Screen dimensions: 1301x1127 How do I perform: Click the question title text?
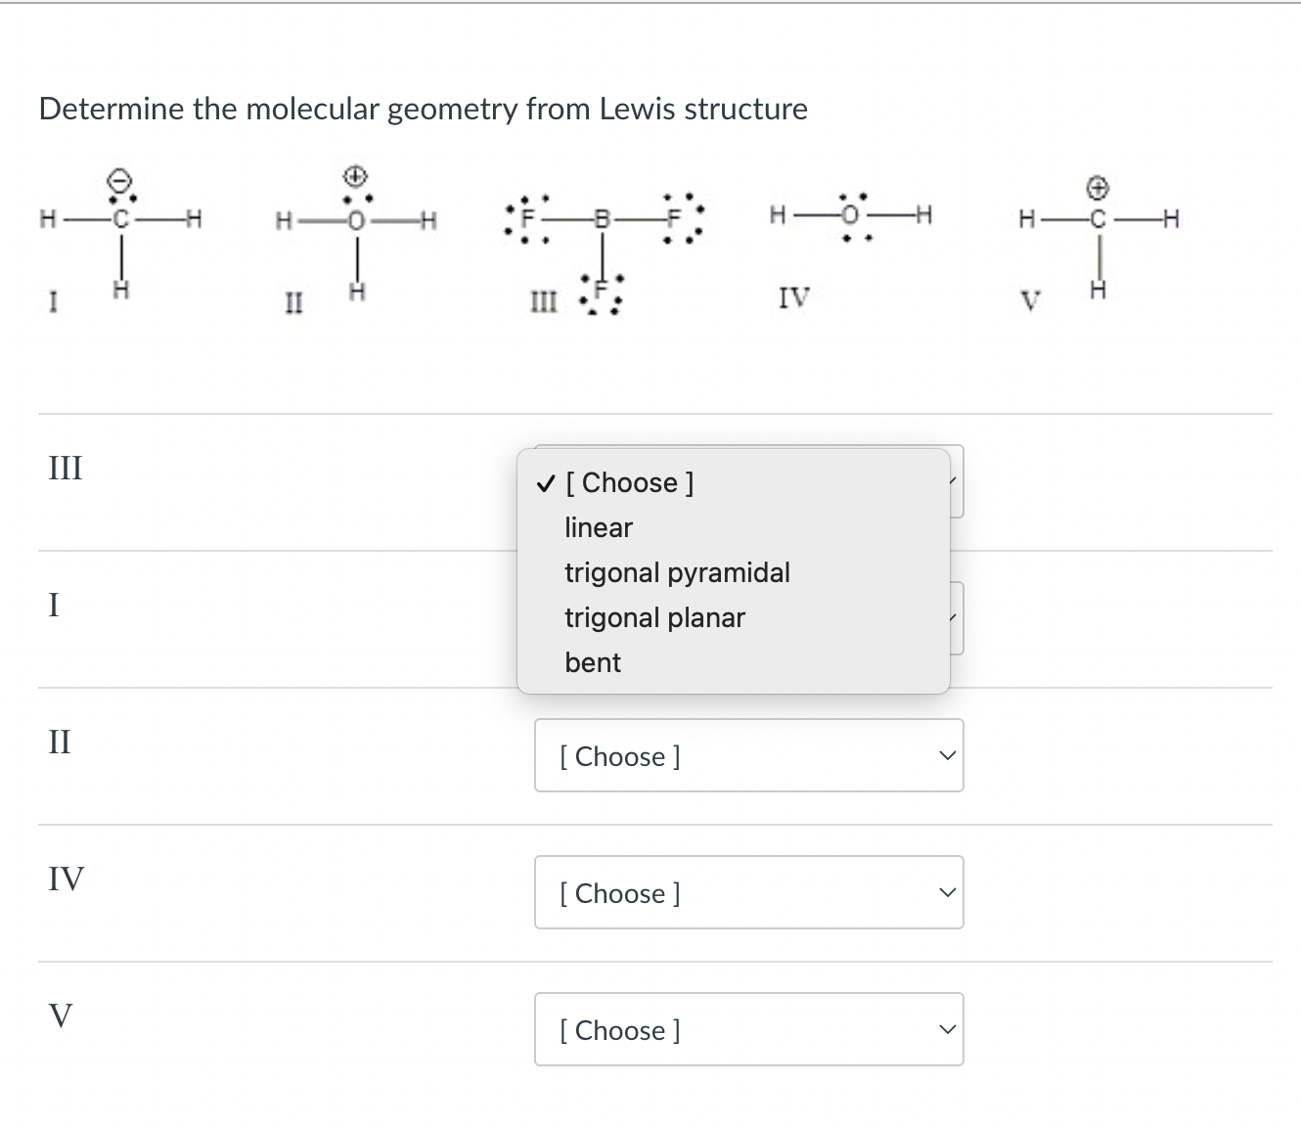pyautogui.click(x=423, y=110)
